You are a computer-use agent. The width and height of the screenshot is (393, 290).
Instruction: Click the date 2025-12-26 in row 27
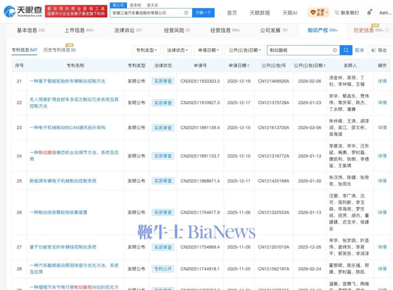[310, 247]
